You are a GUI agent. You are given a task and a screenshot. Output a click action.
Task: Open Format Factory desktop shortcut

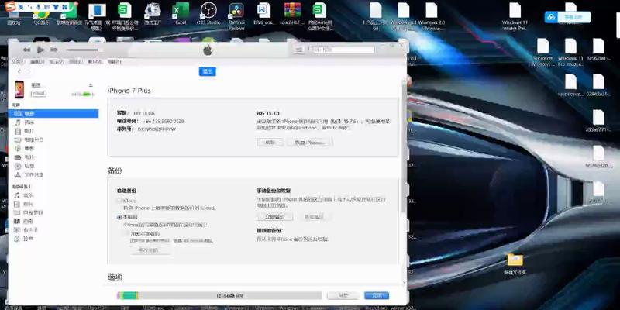(153, 14)
